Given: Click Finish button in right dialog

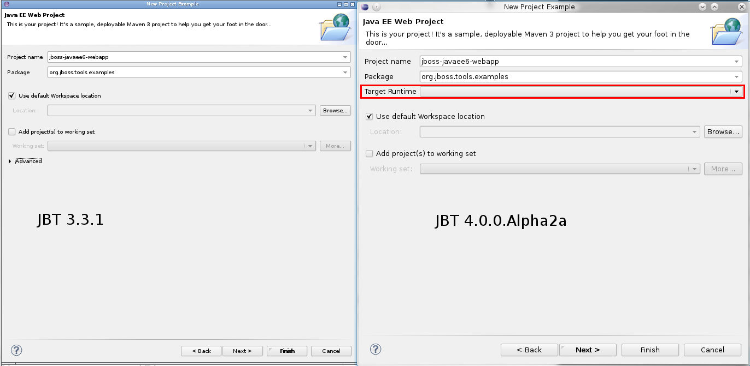Looking at the screenshot, I should tap(650, 350).
